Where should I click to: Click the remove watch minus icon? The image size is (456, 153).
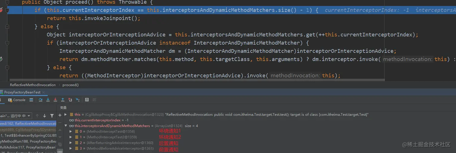coord(60,122)
